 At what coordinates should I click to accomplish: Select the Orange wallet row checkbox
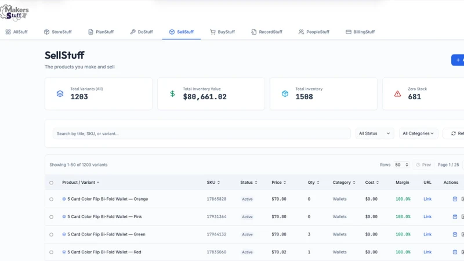pyautogui.click(x=51, y=199)
